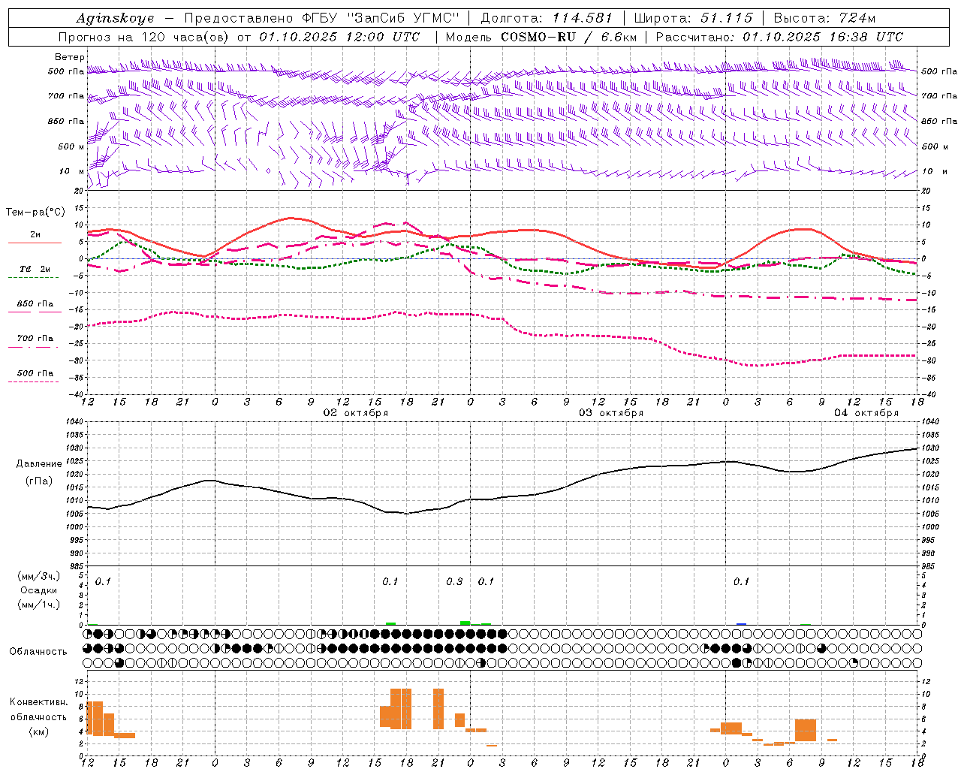Click the "Td 2м" dew point legend entry

35,269
